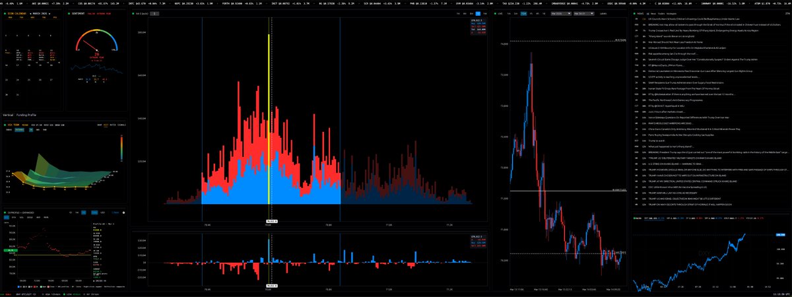Image resolution: width=792 pixels, height=297 pixels.
Task: Click the '1' button beside the center chart title
Action: (154, 13)
